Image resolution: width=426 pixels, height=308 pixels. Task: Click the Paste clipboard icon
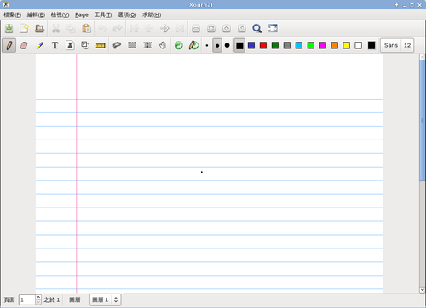coord(86,28)
